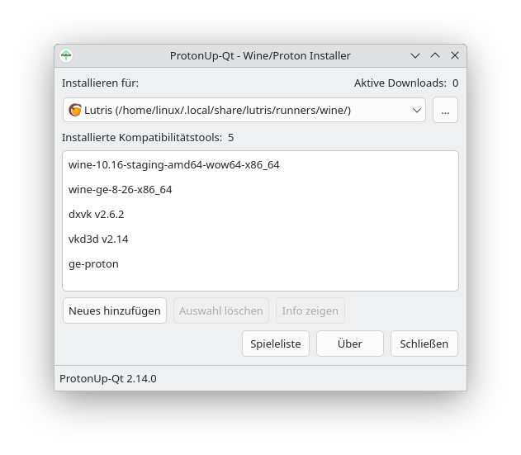Screen dimensions: 521x455
Task: Maximize the window with the up chevron
Action: [435, 55]
